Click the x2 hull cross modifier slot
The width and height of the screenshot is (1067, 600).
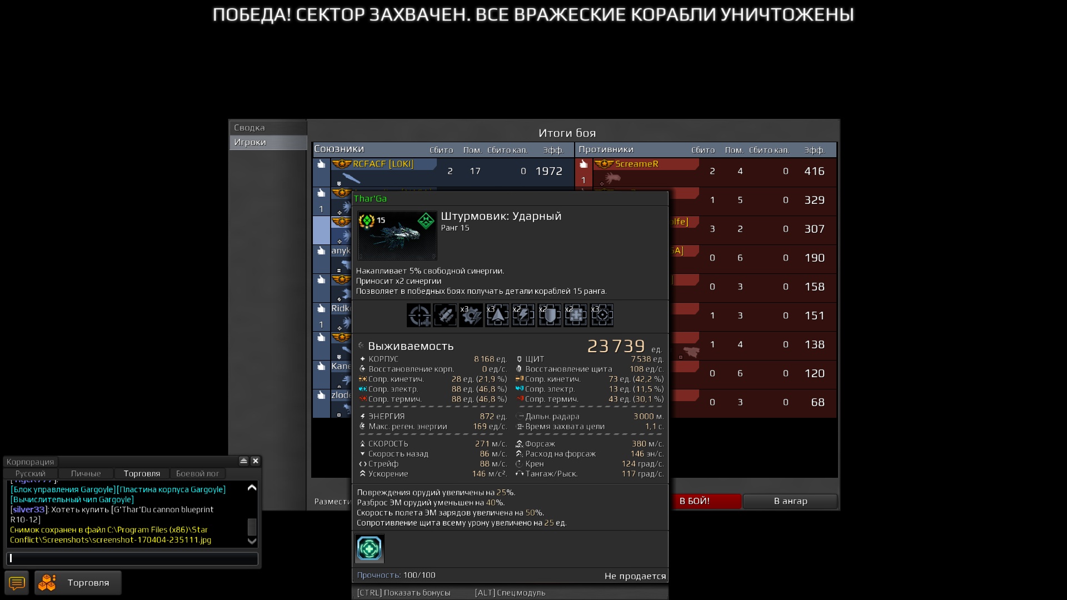(575, 315)
